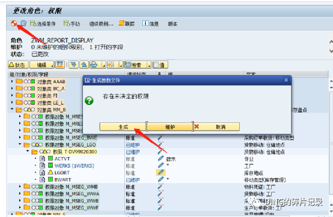Click the pencil icon in M_MSEG_WWA row
Viewport: 333px width, 217px height.
tap(160, 194)
